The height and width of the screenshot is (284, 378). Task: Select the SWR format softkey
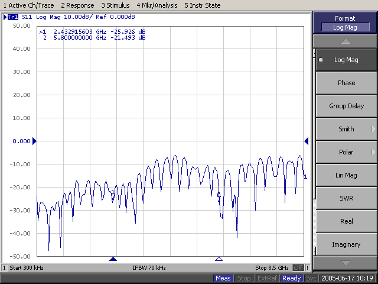346,198
